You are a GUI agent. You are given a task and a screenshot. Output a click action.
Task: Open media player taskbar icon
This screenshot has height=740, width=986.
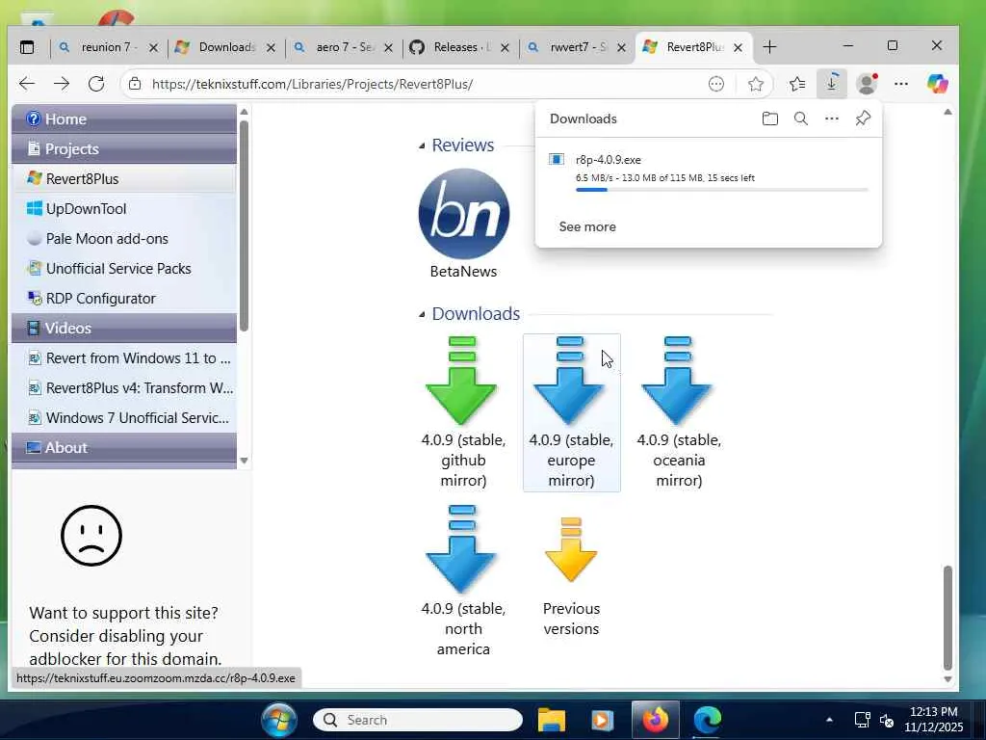(x=602, y=720)
